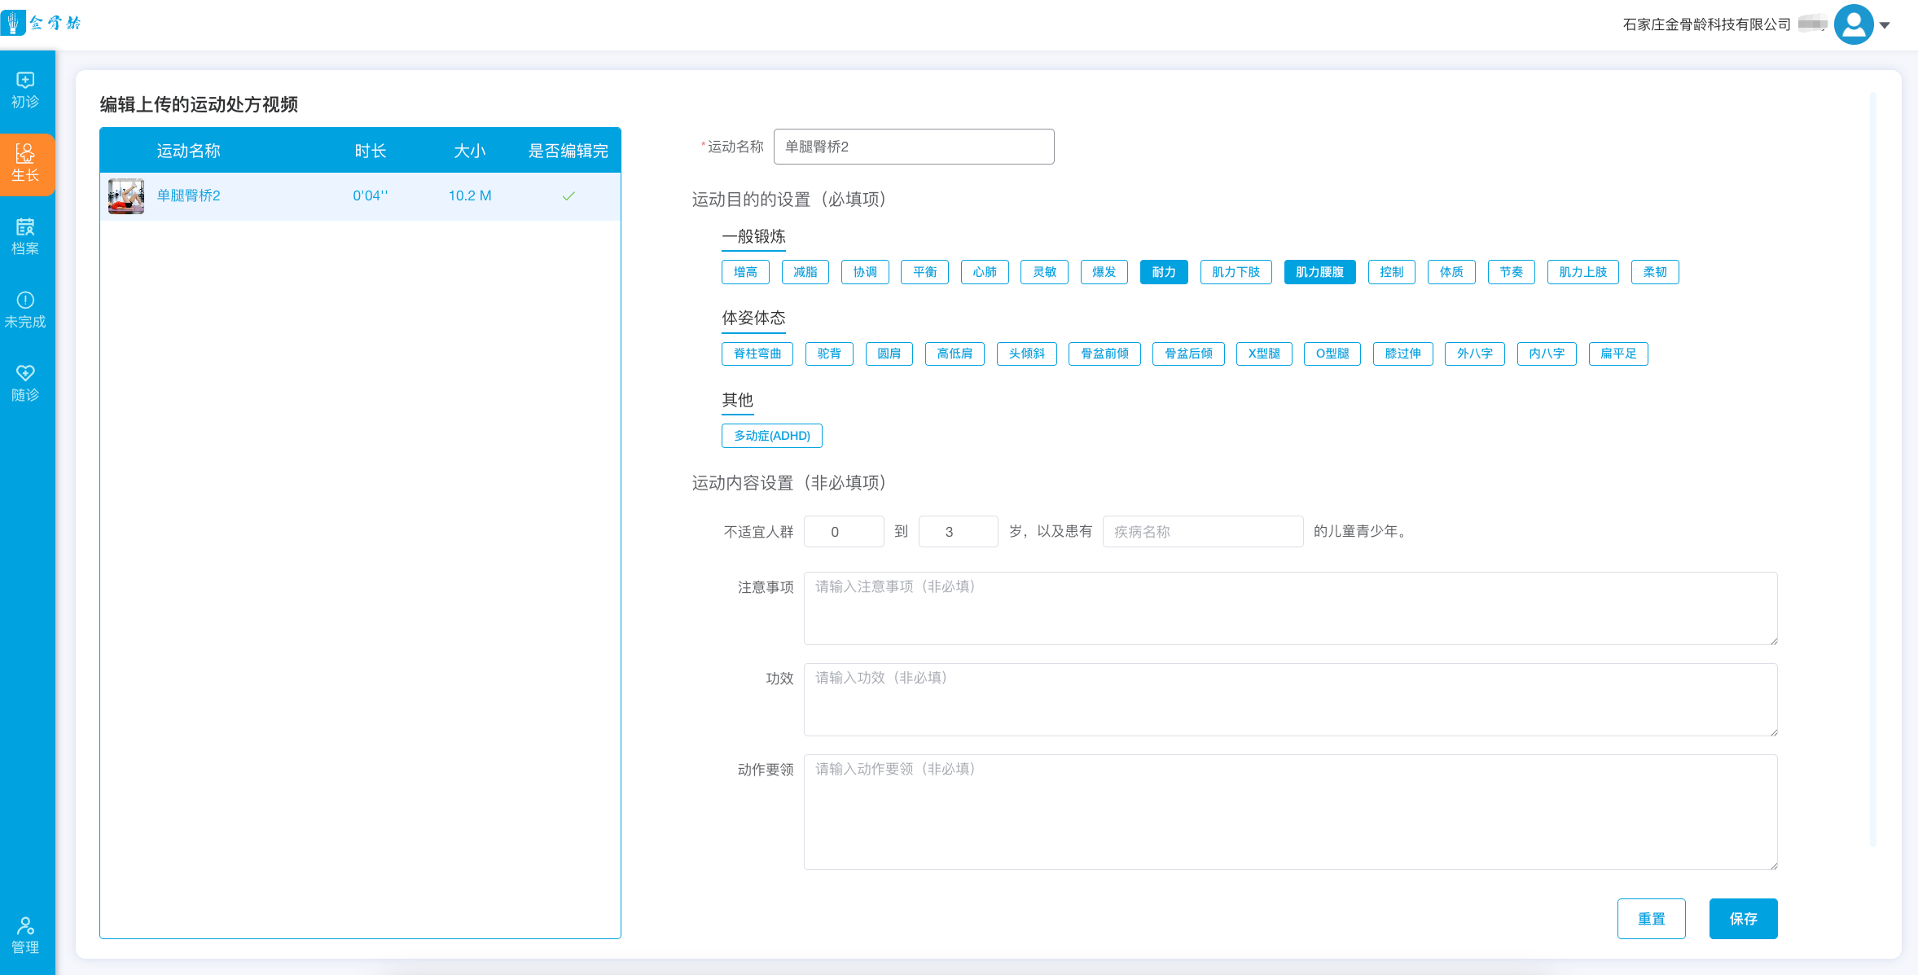Image resolution: width=1918 pixels, height=975 pixels.
Task: Click the maximum age field showing 3
Action: pos(959,532)
